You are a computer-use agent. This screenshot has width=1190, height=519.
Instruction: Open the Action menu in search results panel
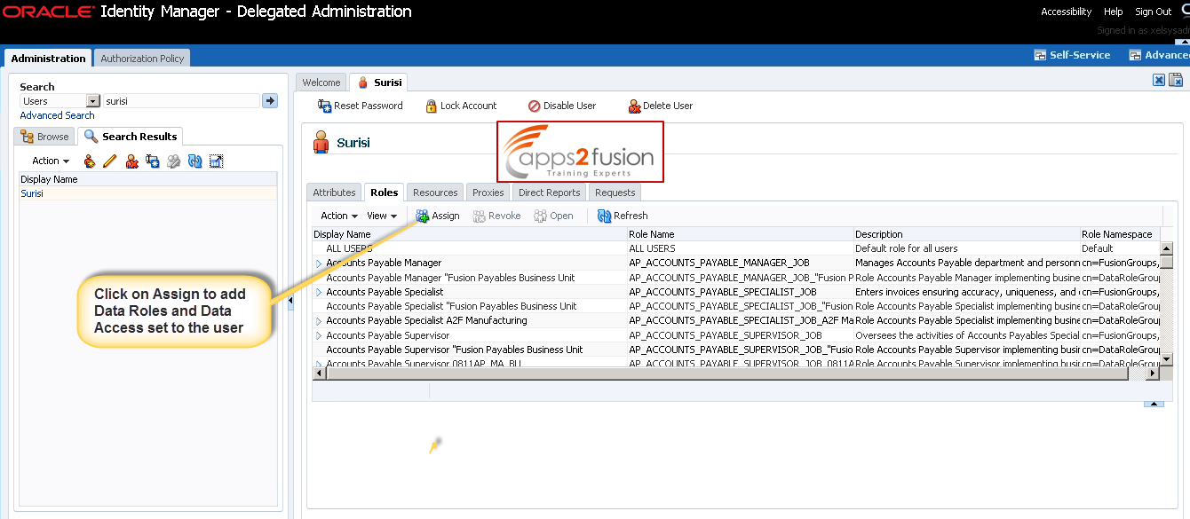51,161
